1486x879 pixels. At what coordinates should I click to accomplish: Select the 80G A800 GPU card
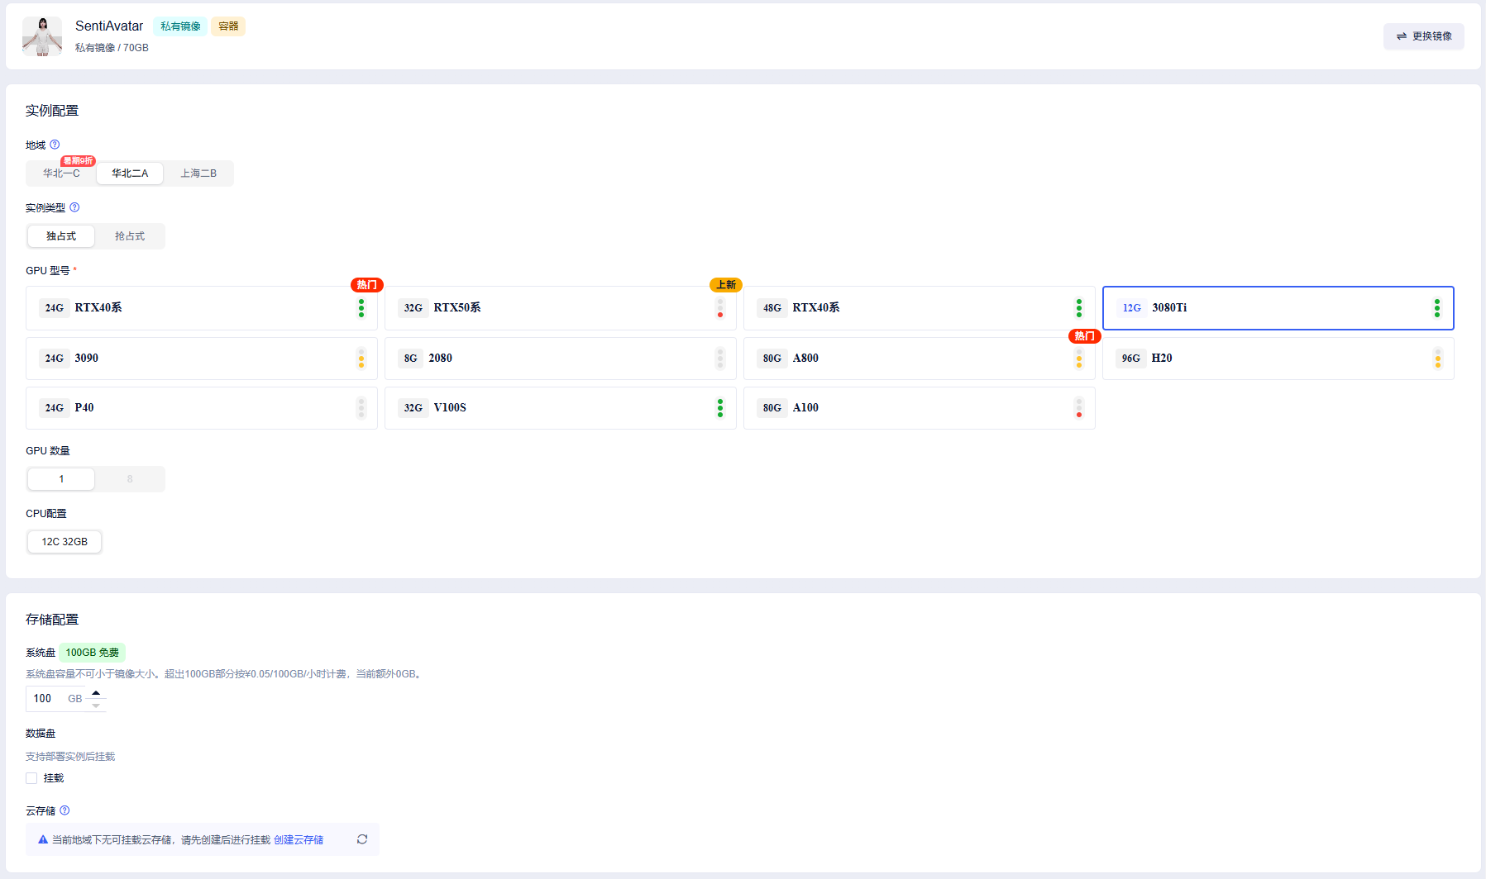coord(920,359)
